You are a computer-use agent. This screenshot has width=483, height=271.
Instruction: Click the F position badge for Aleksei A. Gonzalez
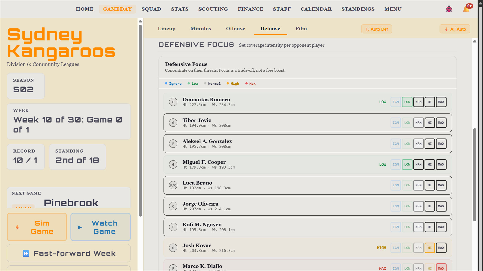point(173,144)
